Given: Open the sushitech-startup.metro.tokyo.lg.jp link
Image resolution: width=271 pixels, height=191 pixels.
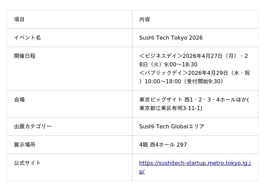Looking at the screenshot, I should click(195, 163).
